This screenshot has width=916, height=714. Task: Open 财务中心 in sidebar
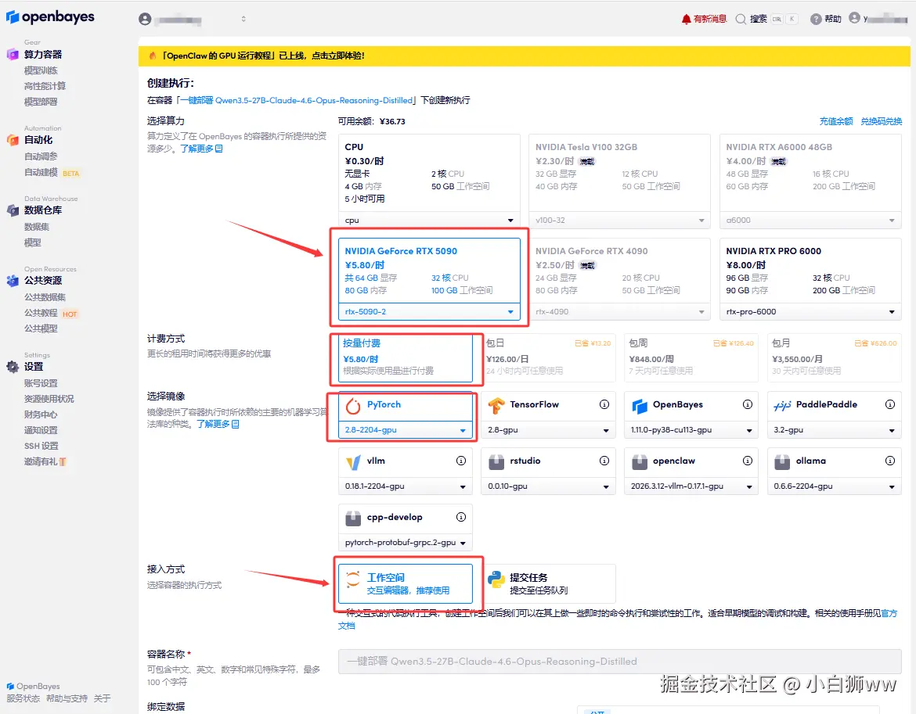[x=41, y=414]
